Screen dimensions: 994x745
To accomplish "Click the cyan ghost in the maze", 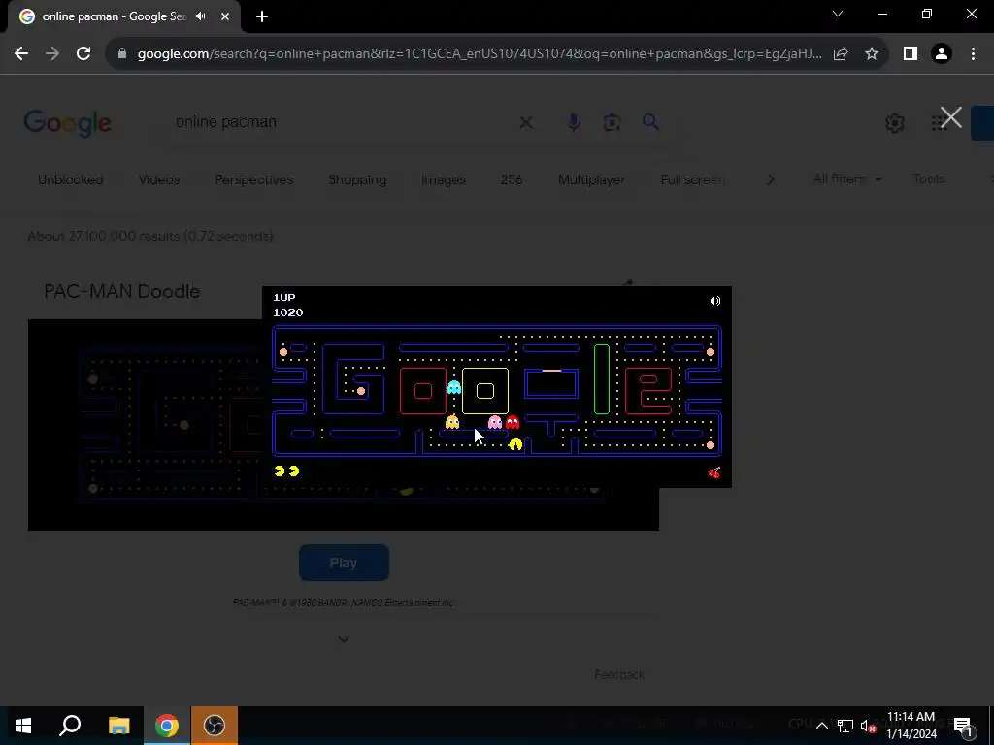I will tap(454, 387).
